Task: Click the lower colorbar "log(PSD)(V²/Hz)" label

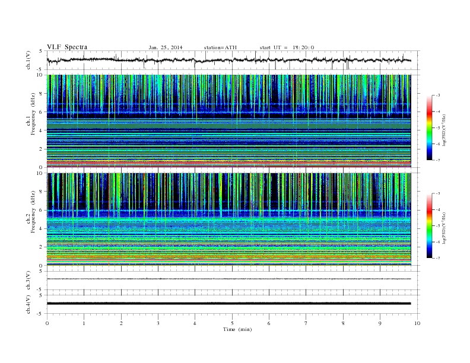Action: point(444,228)
